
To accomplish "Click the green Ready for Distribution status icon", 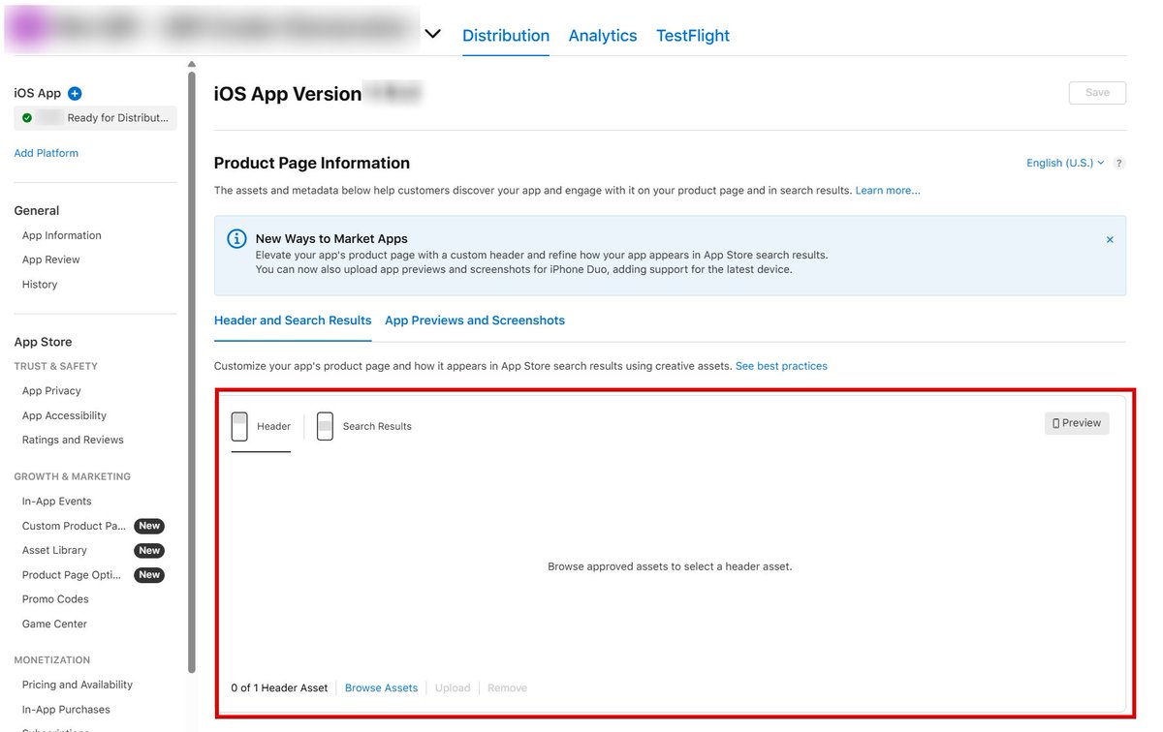I will pyautogui.click(x=27, y=118).
